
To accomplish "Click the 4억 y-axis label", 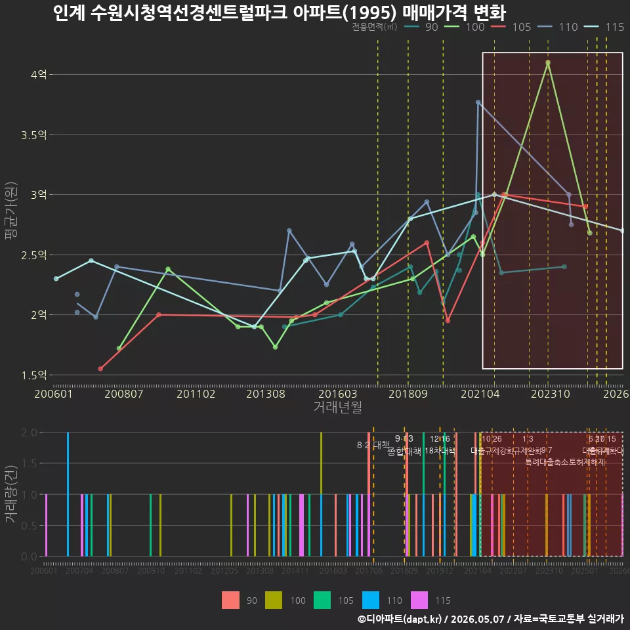I will tap(39, 75).
